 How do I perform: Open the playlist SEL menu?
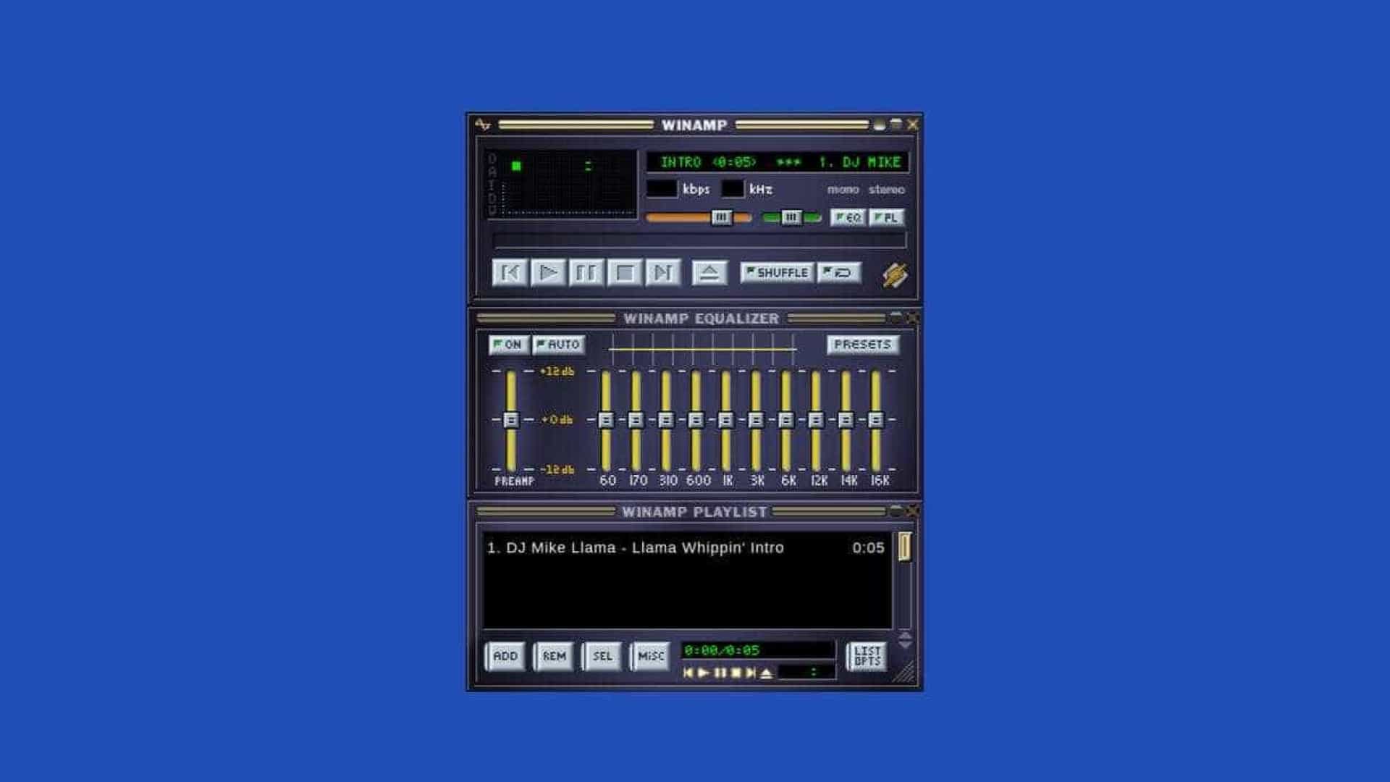click(602, 657)
